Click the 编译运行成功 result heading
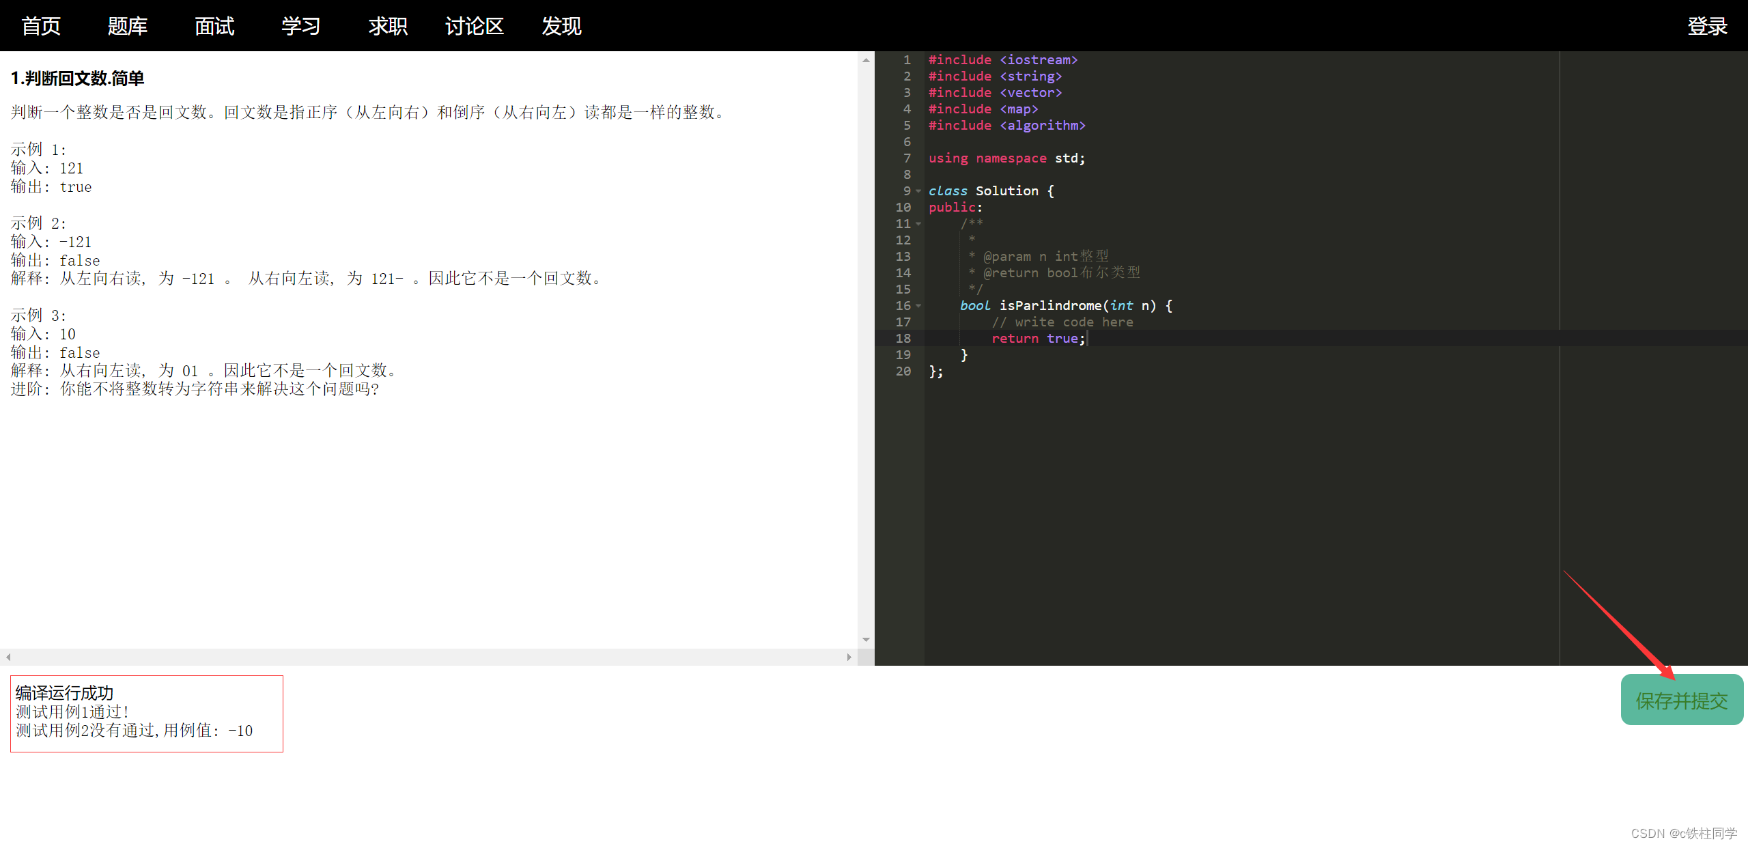The width and height of the screenshot is (1748, 846). point(64,693)
